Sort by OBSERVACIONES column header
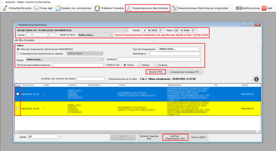 coord(189,85)
